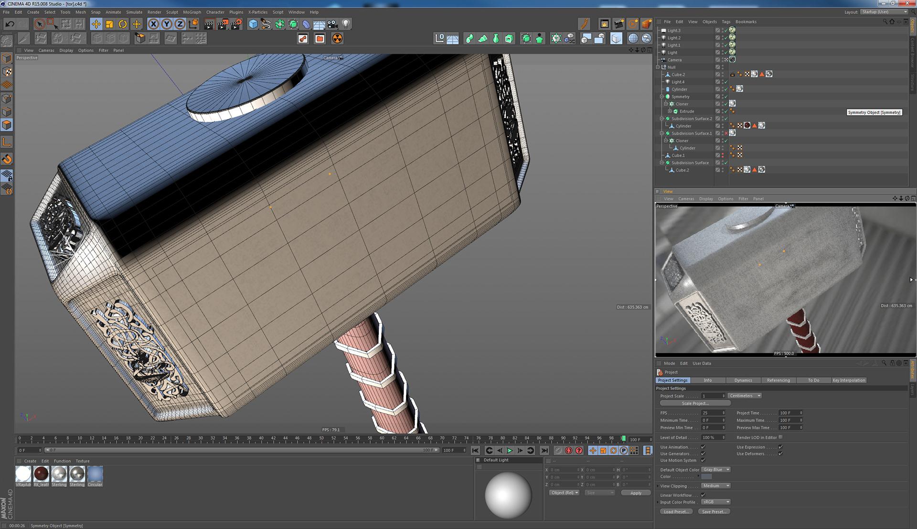Select the Move tool
This screenshot has height=529, width=917.
[96, 24]
